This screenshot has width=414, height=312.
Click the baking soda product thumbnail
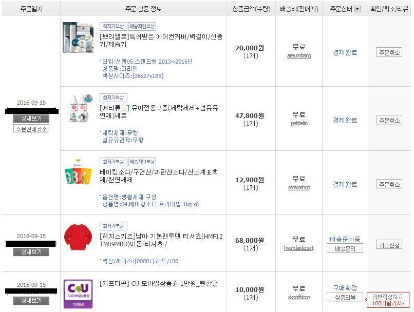point(78,173)
